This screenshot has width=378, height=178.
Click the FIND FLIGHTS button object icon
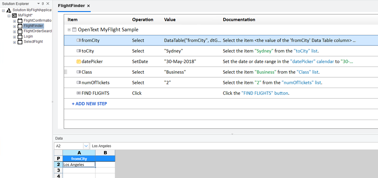tap(78, 93)
